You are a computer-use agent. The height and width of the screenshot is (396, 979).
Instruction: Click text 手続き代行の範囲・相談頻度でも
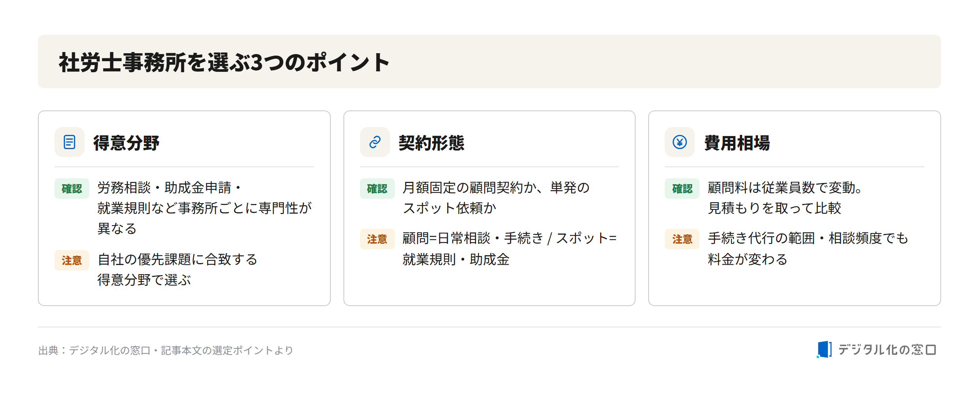[808, 238]
